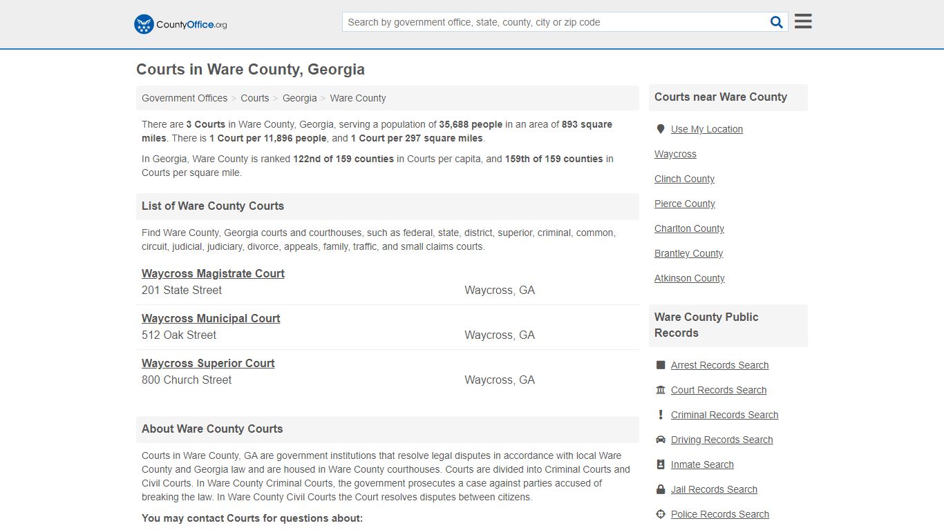
Task: Open Pierce County courts link
Action: [x=685, y=204]
